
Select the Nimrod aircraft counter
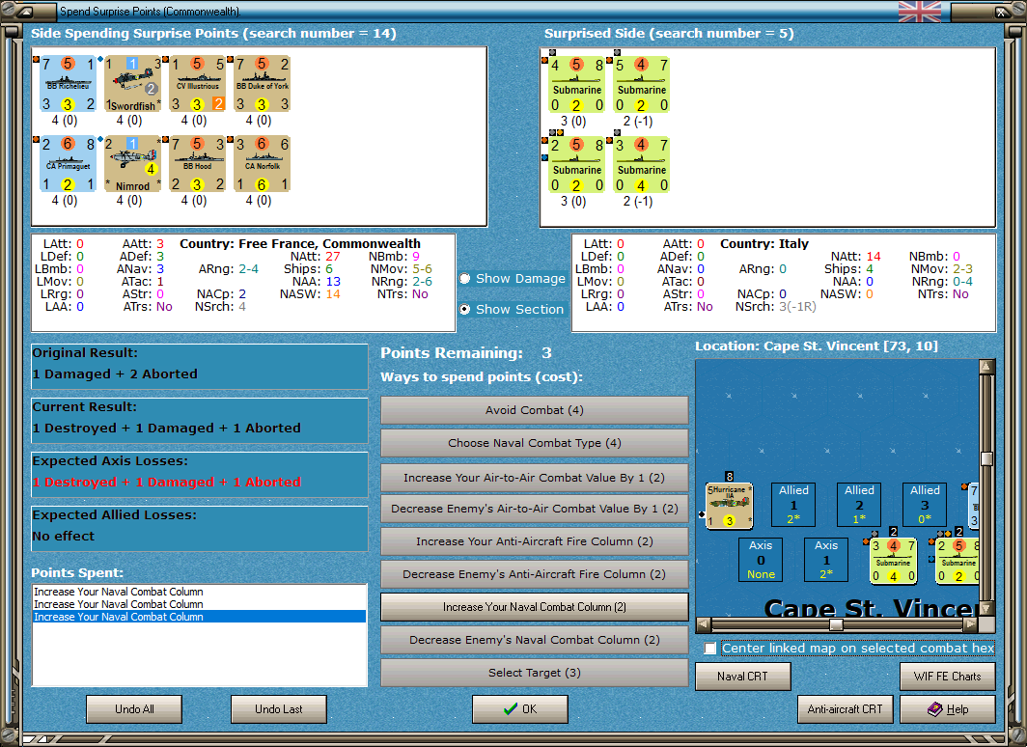click(133, 164)
